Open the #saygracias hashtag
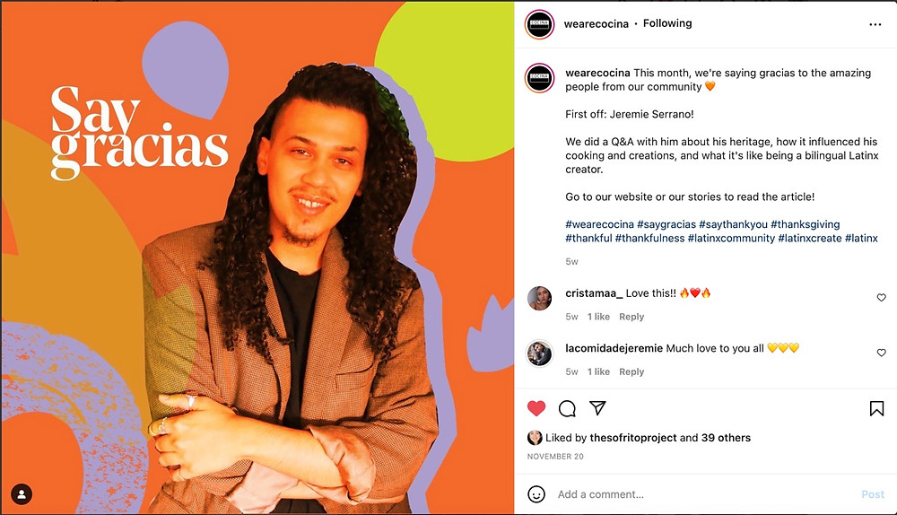 (666, 224)
